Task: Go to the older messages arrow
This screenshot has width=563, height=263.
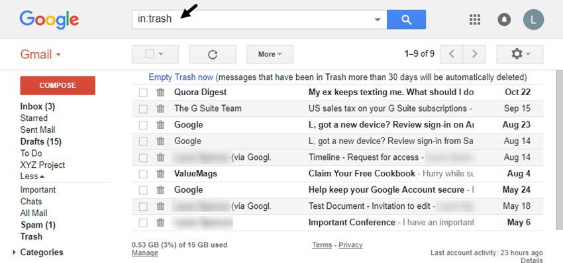Action: [x=474, y=54]
